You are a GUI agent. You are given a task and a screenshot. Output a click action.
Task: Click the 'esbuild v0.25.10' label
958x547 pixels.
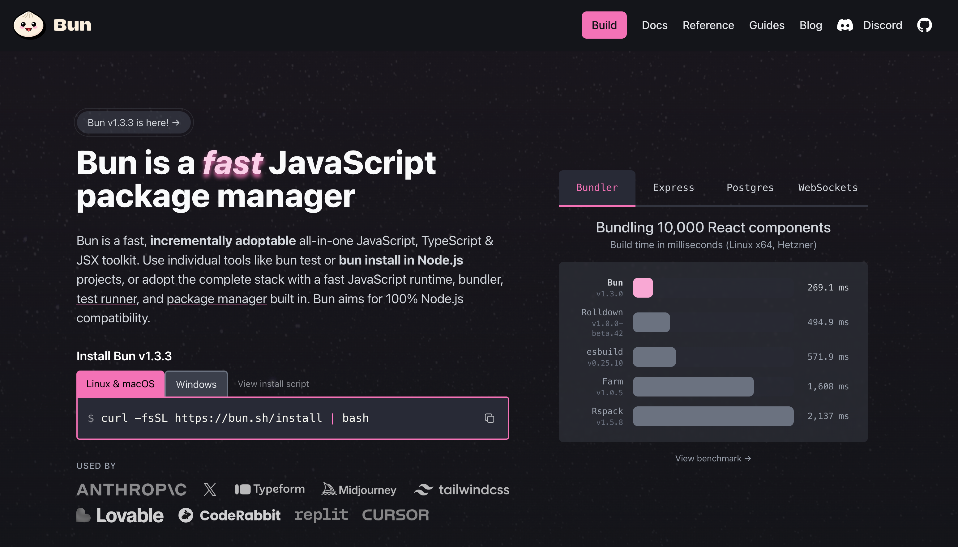[x=605, y=357]
